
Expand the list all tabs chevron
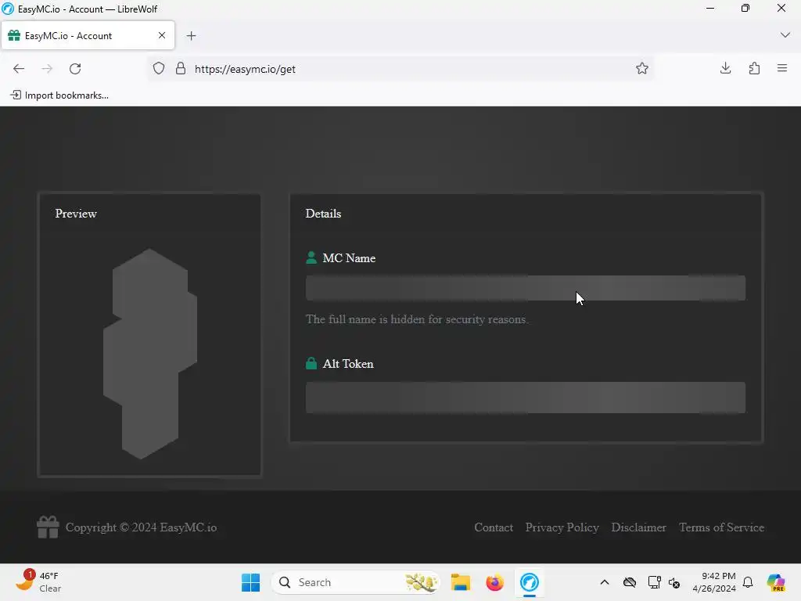785,35
